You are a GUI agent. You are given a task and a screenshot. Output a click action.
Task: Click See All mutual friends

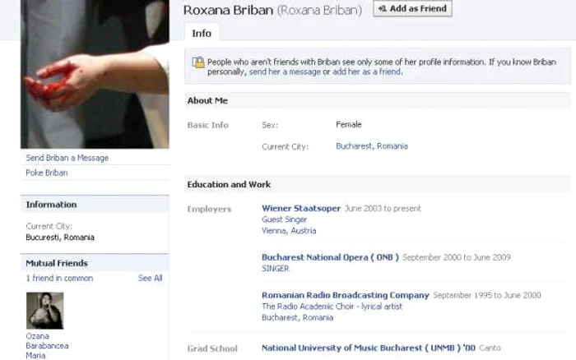(151, 278)
